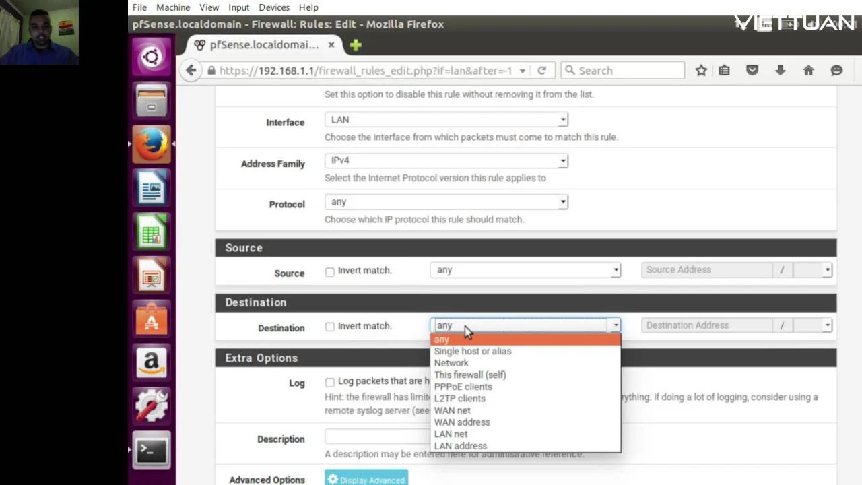Open the Protocol dropdown

click(446, 202)
